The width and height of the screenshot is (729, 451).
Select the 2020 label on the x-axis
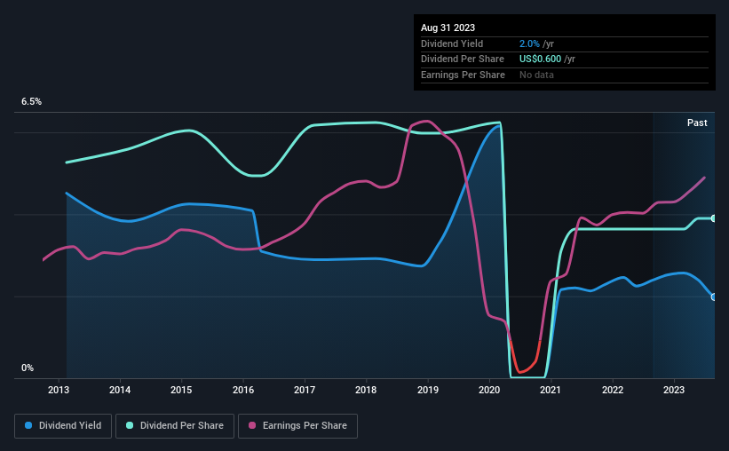[x=489, y=390]
